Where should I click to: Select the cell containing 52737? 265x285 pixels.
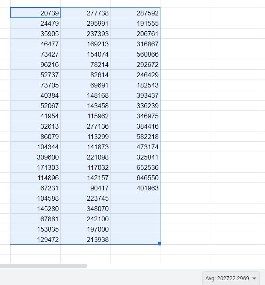pos(35,75)
